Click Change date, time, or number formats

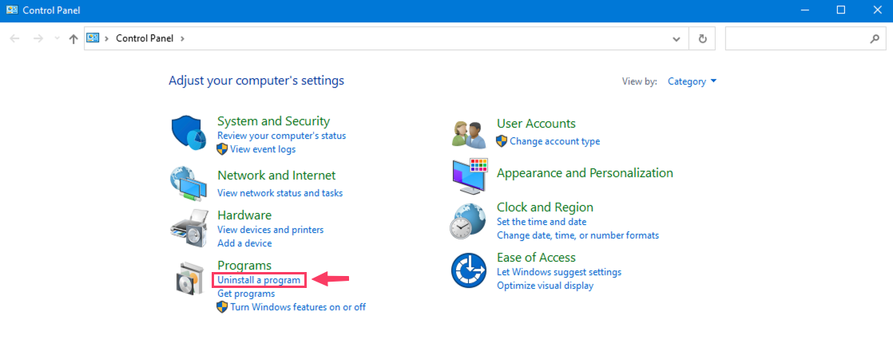[x=577, y=235]
